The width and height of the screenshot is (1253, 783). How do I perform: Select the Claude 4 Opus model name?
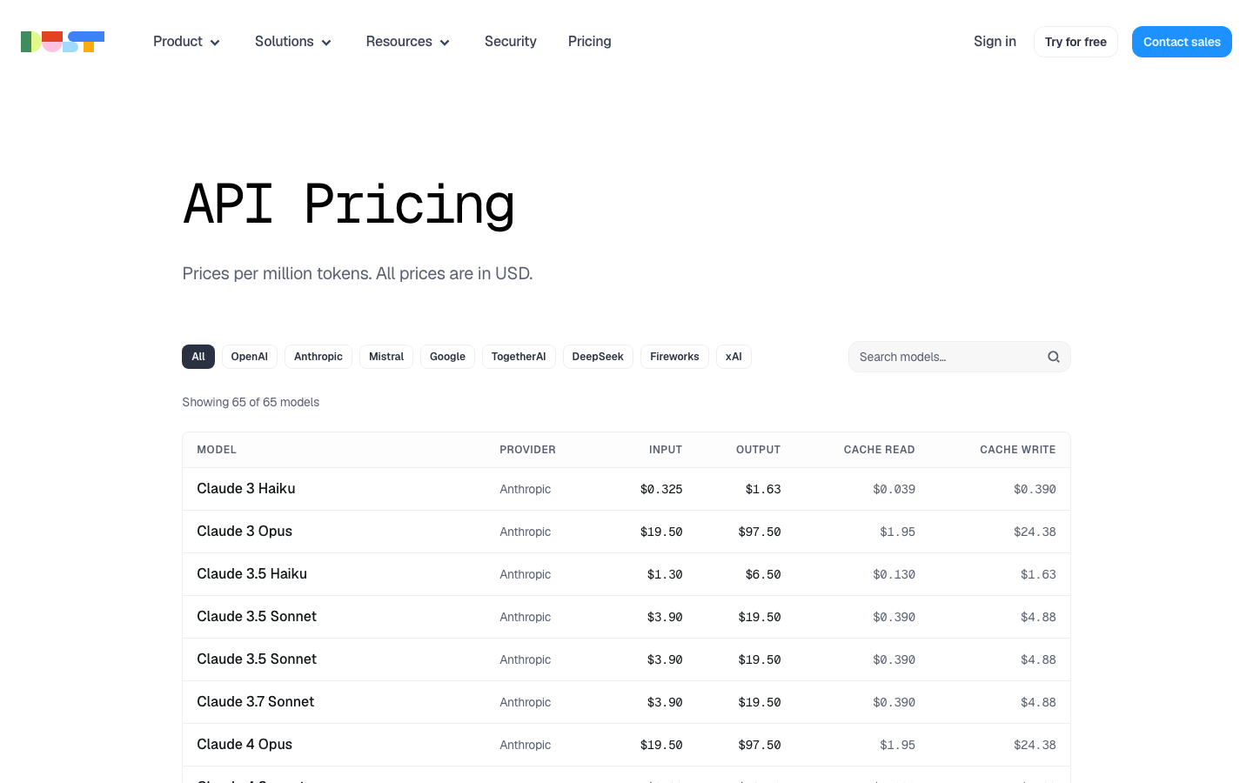(245, 745)
